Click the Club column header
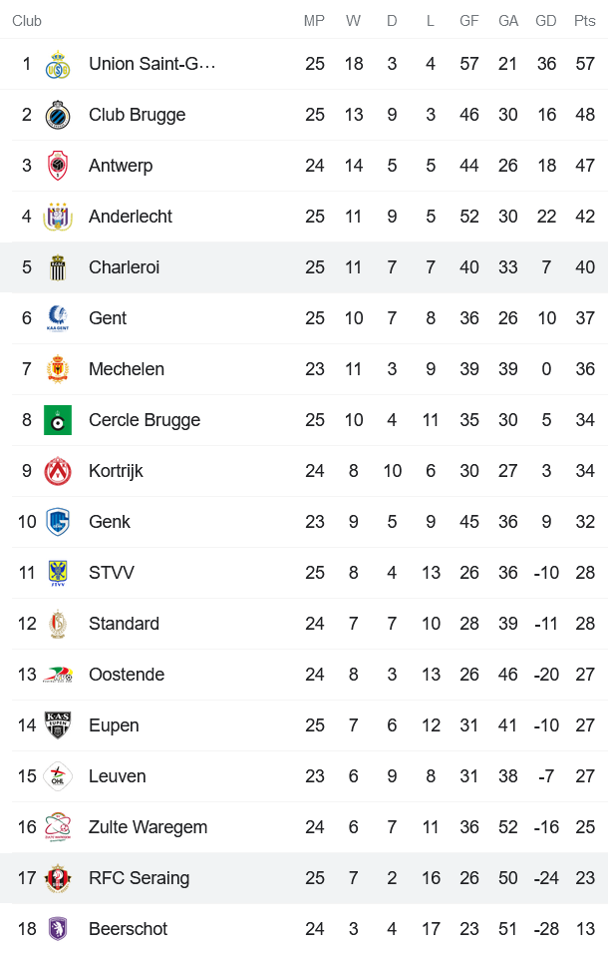This screenshot has width=608, height=957. [x=27, y=20]
